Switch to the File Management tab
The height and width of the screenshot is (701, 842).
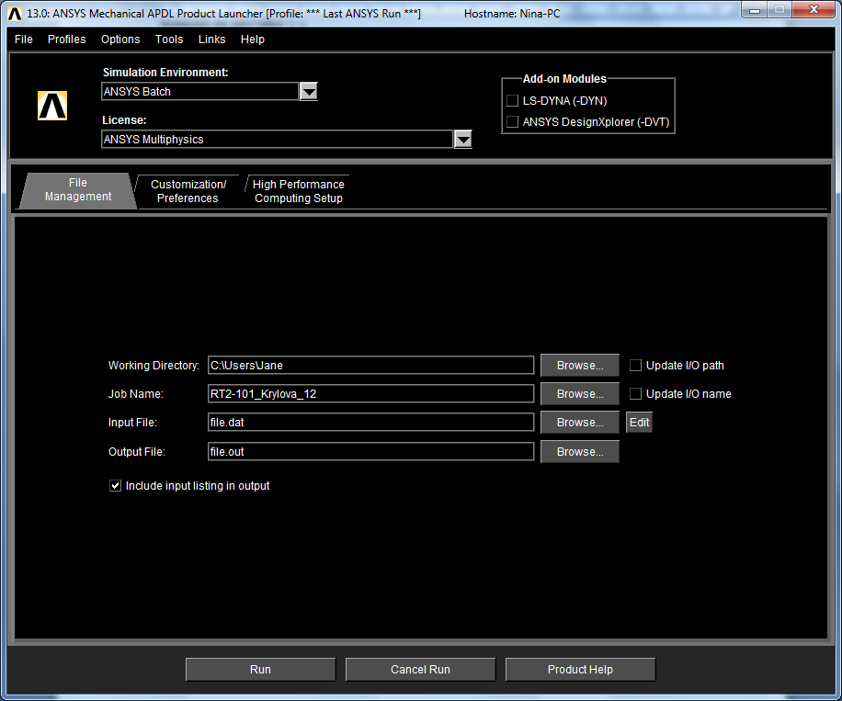click(x=78, y=190)
